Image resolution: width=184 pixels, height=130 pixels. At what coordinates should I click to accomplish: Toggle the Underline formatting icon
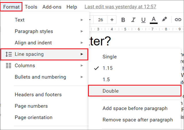point(143,20)
